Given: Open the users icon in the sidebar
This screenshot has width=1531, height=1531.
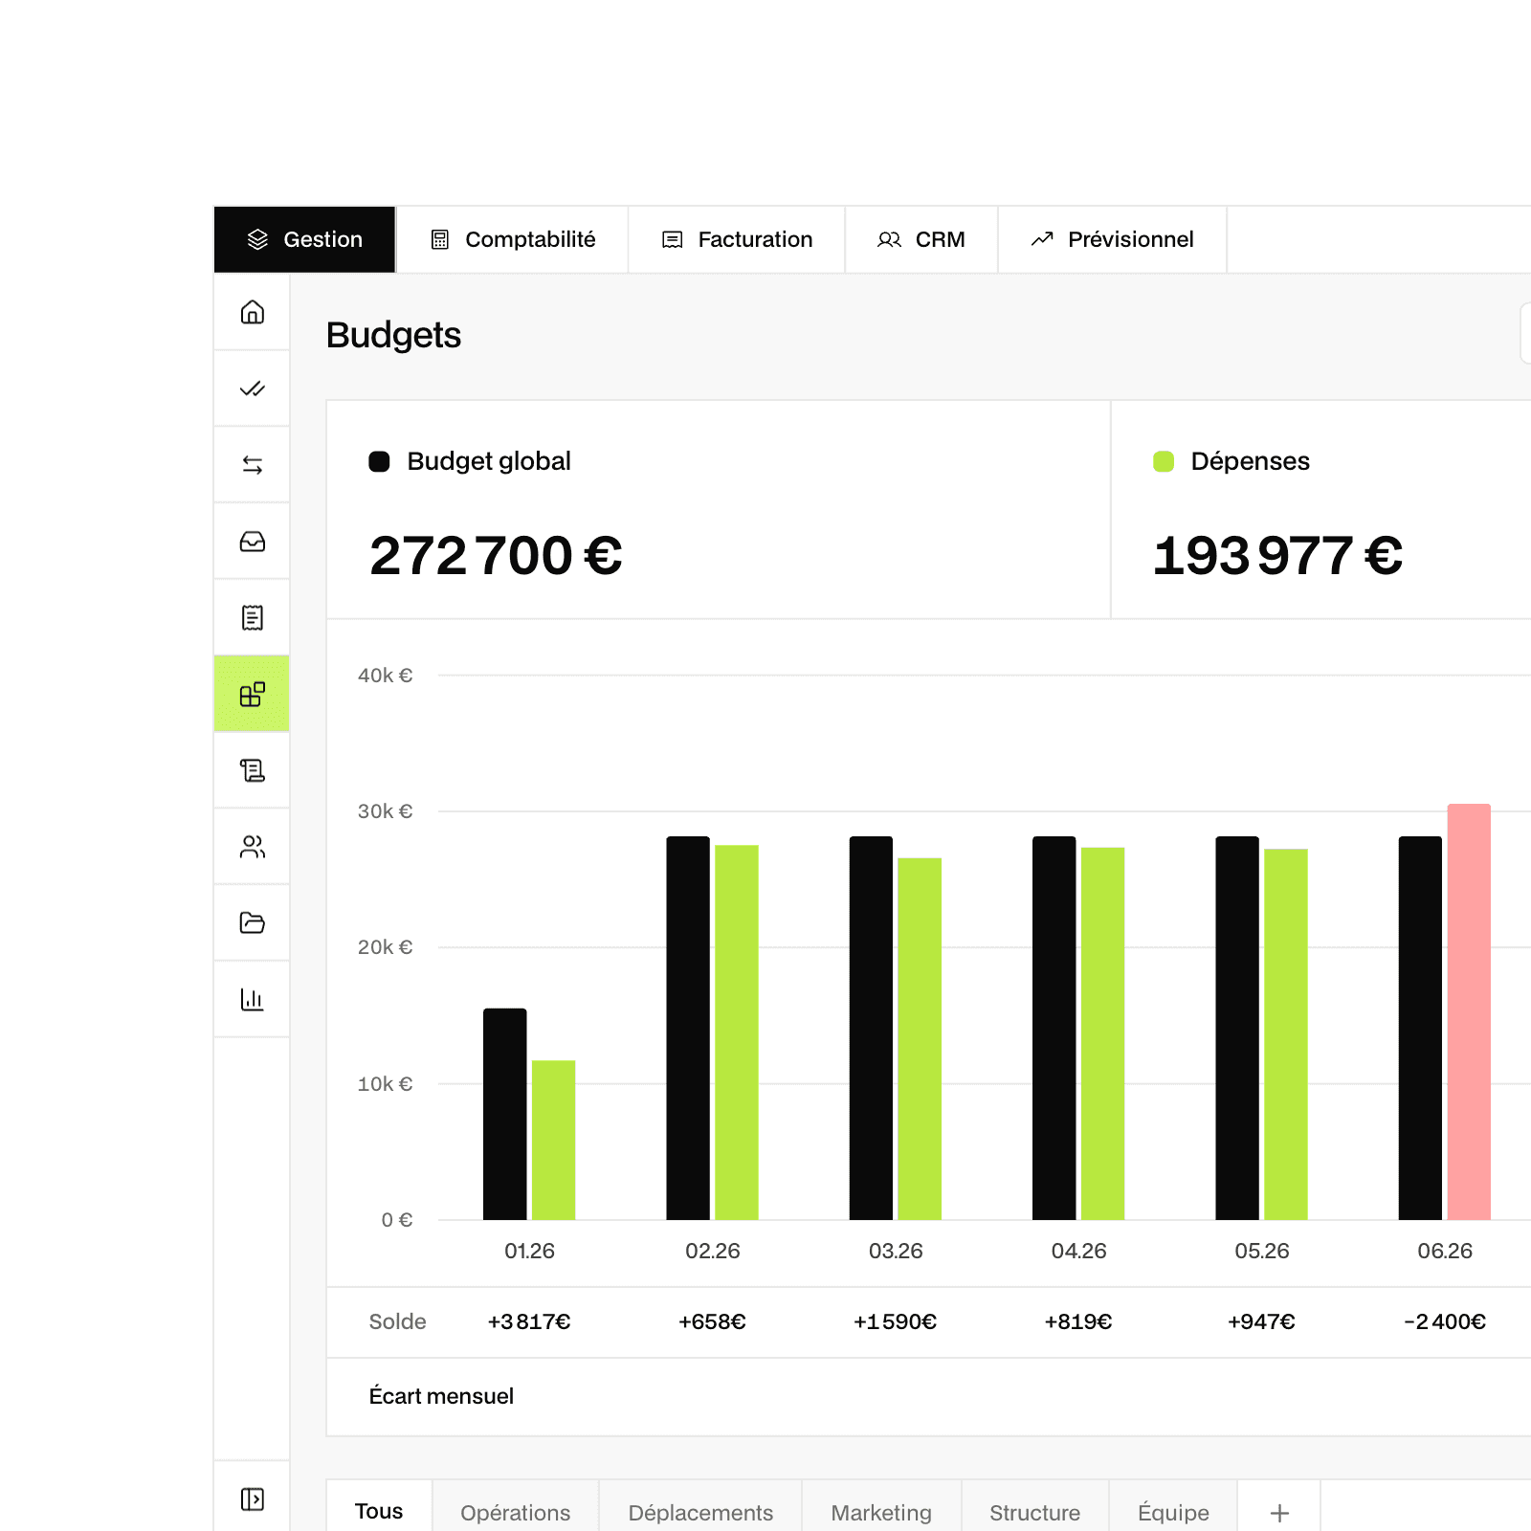Looking at the screenshot, I should (x=252, y=847).
